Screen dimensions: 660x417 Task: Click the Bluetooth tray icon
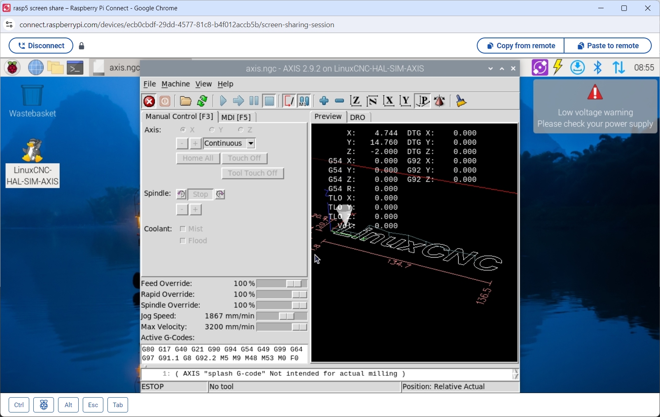coord(598,68)
